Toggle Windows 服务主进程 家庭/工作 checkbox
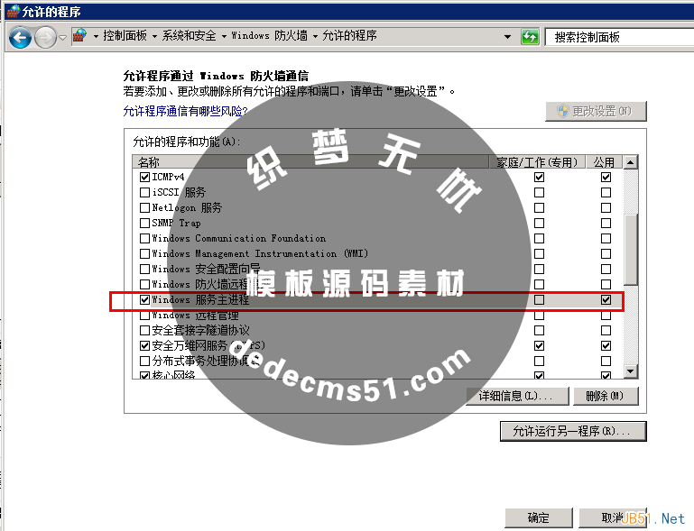The height and width of the screenshot is (531, 694). click(x=539, y=300)
